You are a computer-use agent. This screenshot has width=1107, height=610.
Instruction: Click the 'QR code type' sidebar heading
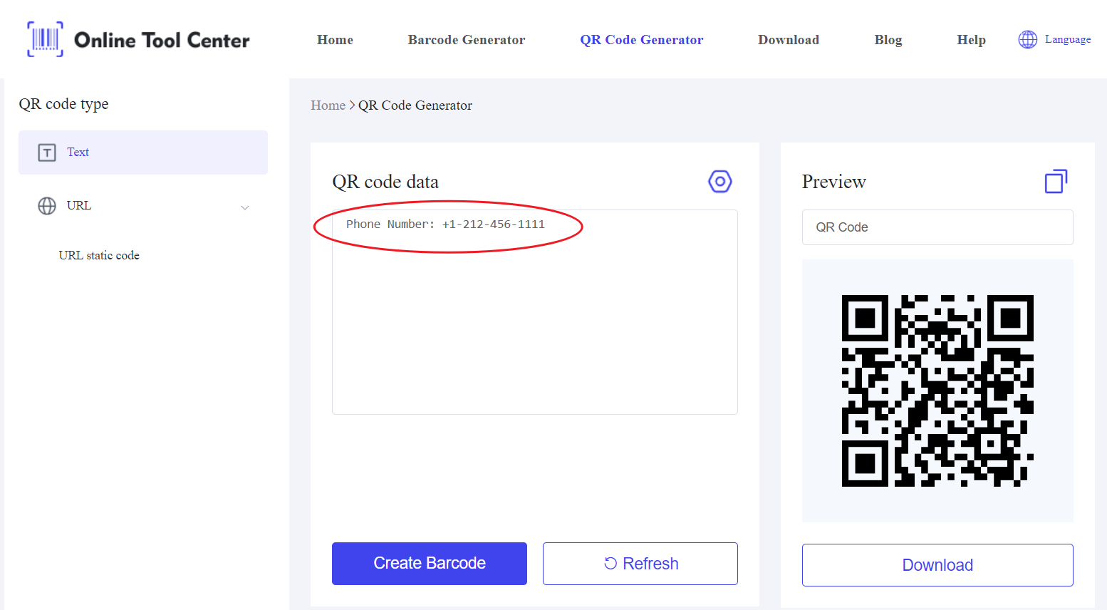point(63,104)
